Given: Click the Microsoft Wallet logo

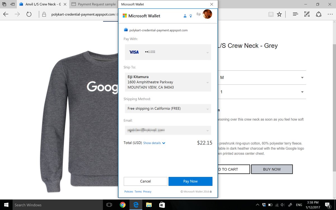Looking at the screenshot, I should pyautogui.click(x=142, y=16).
